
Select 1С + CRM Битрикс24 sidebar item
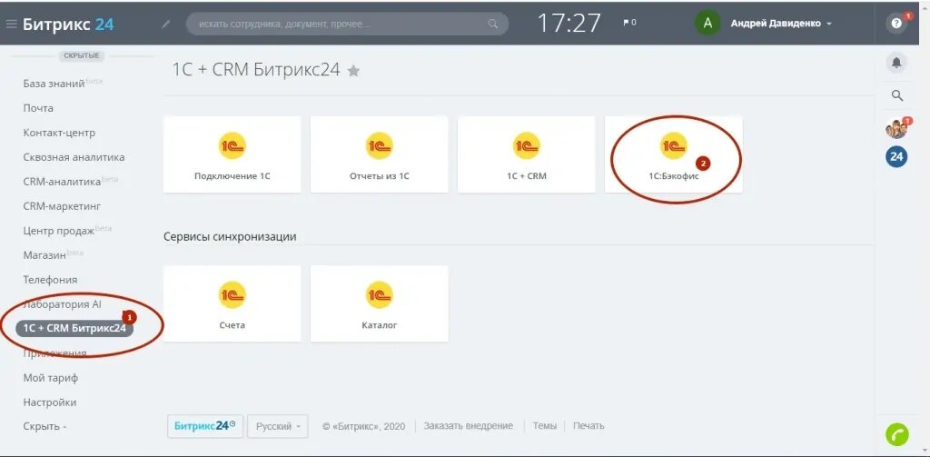click(74, 328)
